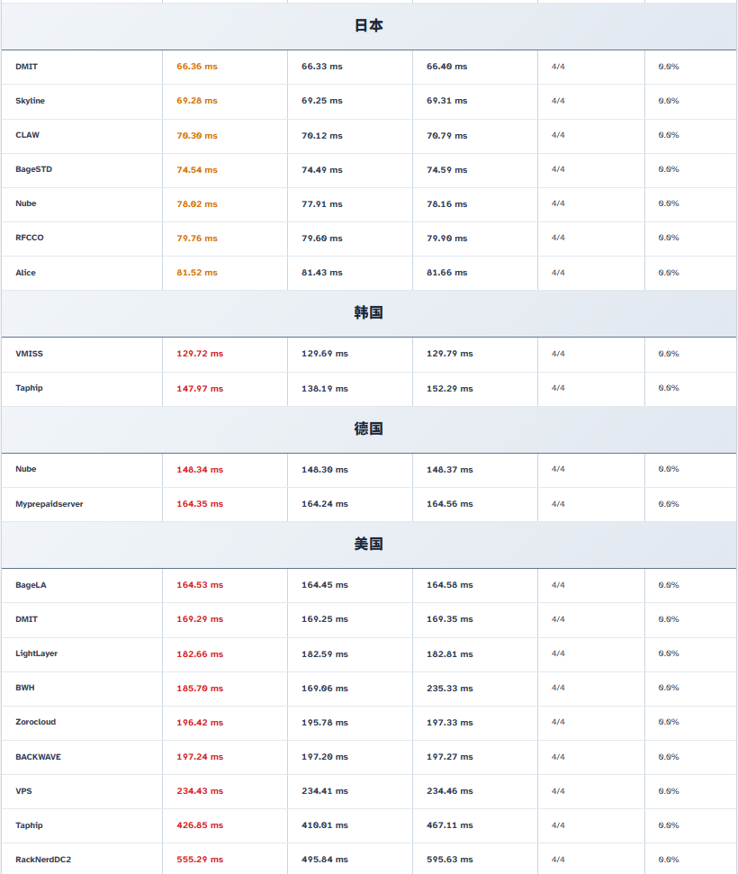Image resolution: width=738 pixels, height=874 pixels.
Task: Click the LightLayer server name
Action: click(x=36, y=653)
